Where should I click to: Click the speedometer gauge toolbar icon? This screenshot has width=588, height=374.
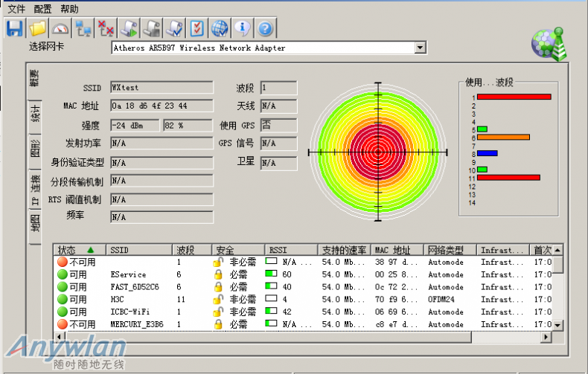click(60, 28)
